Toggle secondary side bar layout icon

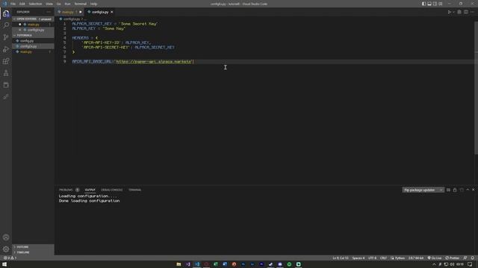click(x=435, y=4)
